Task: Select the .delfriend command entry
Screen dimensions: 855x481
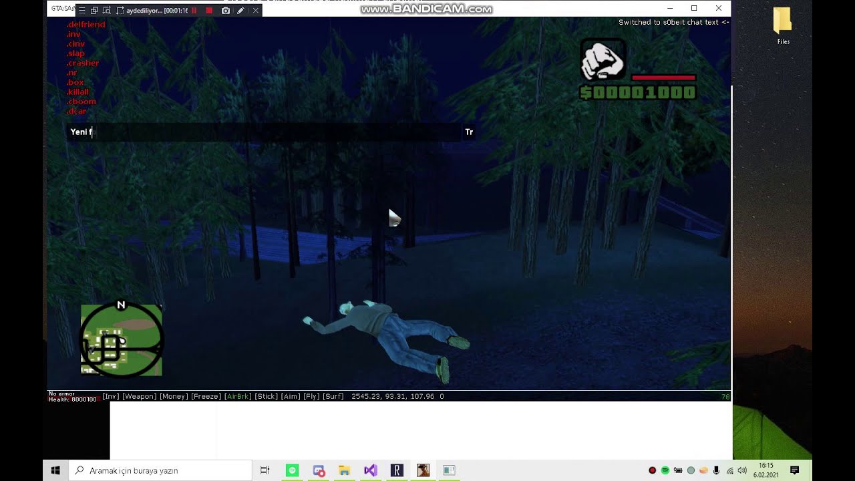Action: click(86, 24)
